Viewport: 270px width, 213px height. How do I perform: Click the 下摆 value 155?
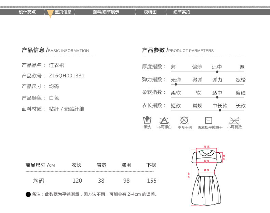click(151, 181)
